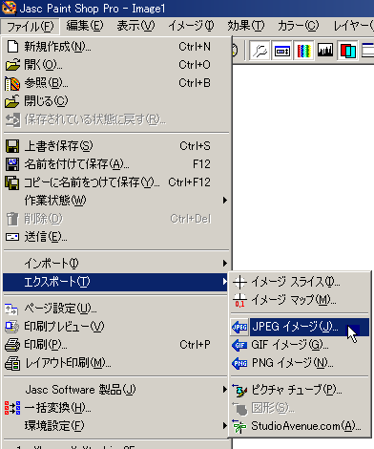Expand the Jasc Software 製品(J) submenu arrow
374x449 pixels.
coord(225,390)
